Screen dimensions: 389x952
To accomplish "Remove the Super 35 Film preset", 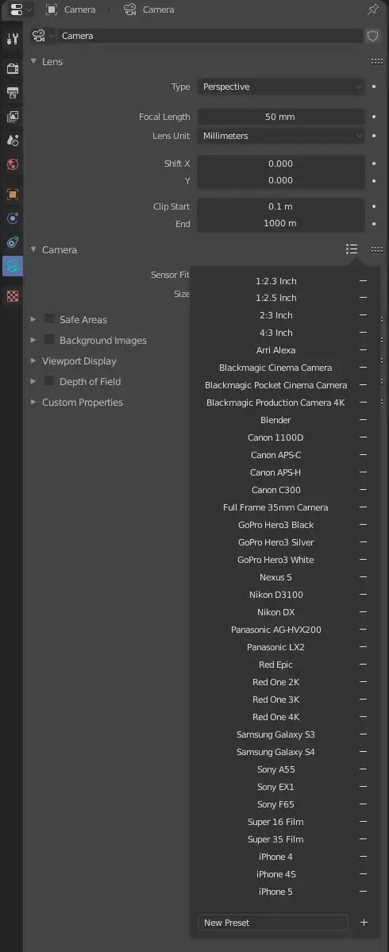I will click(x=363, y=840).
